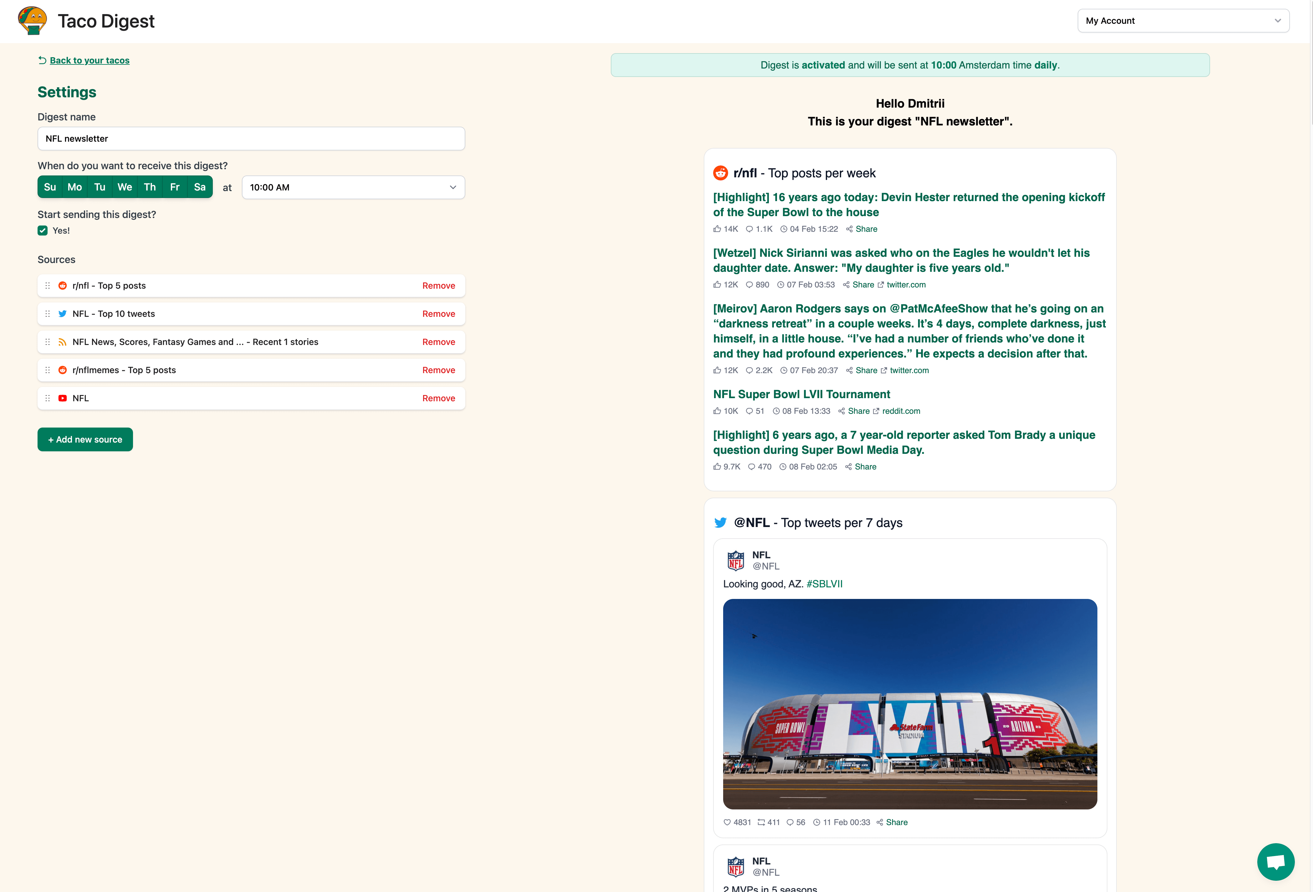Click drag handle of r/nfl source row
This screenshot has height=892, width=1313.
click(x=48, y=286)
